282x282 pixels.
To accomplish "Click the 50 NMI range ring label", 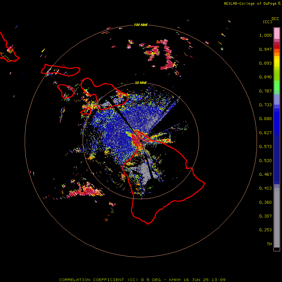I will tap(141, 83).
